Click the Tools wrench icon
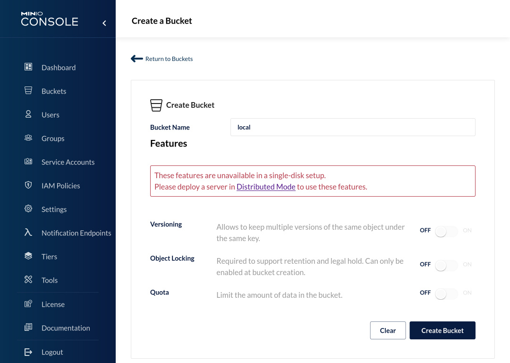The image size is (510, 363). (28, 279)
